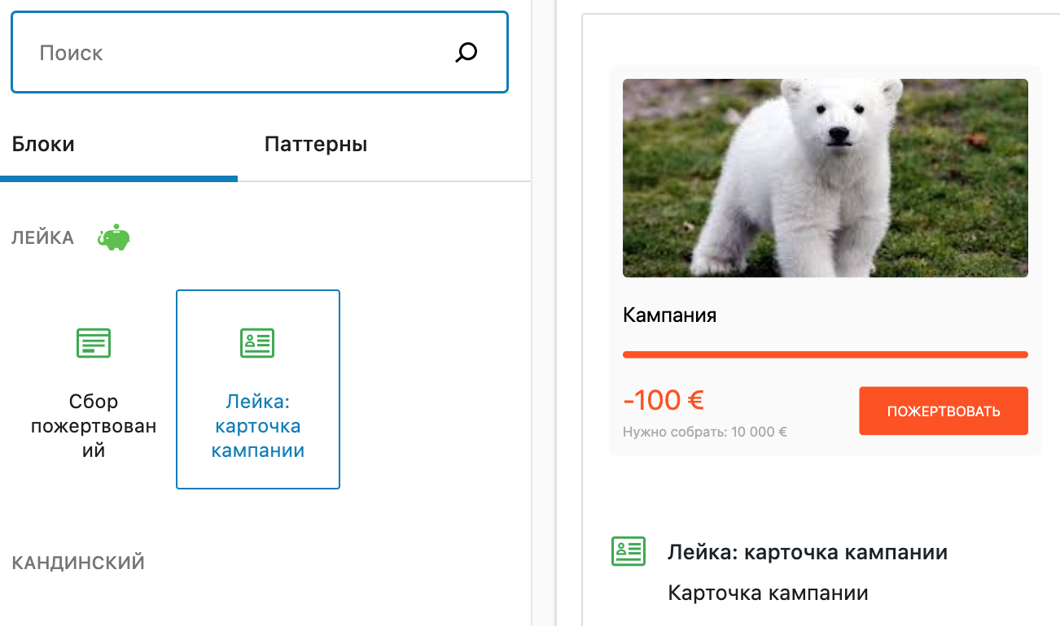The height and width of the screenshot is (626, 1060).
Task: Choose the blue Лейка: карточка кампании label
Action: (257, 426)
